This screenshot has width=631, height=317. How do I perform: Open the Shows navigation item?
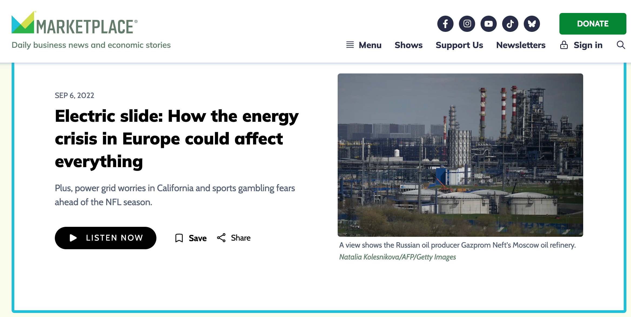tap(408, 45)
